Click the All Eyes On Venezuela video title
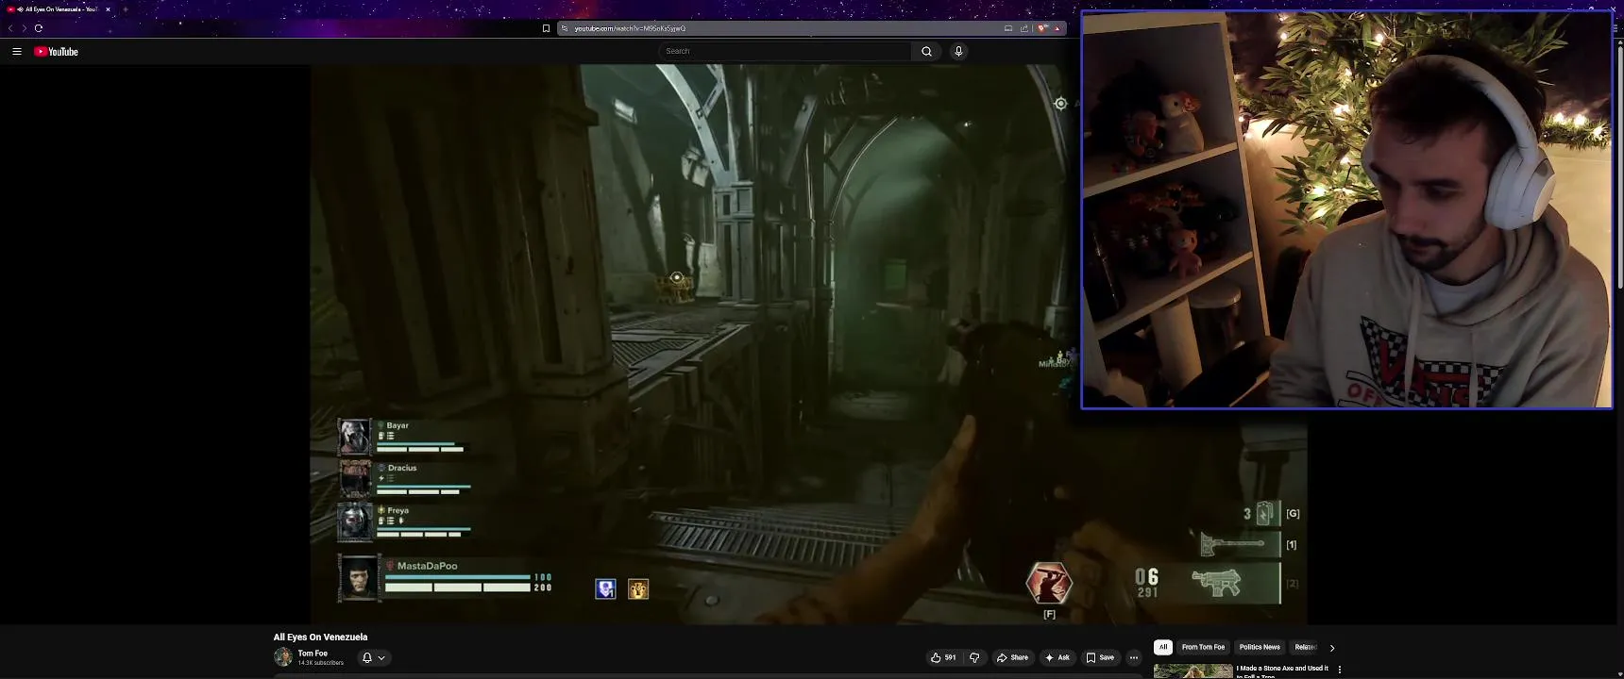This screenshot has height=679, width=1624. (x=320, y=637)
